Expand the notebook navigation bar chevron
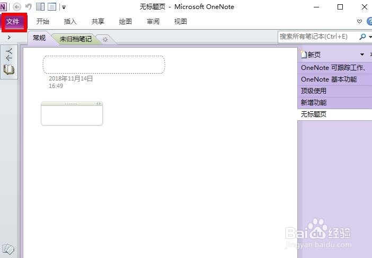The width and height of the screenshot is (372, 258). [9, 37]
